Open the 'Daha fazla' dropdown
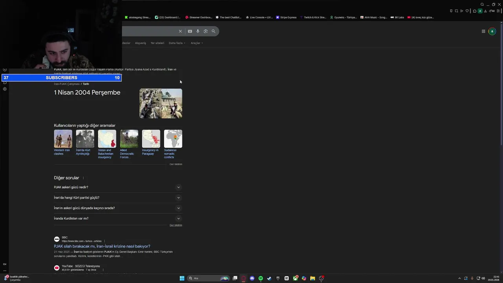The width and height of the screenshot is (503, 283). (177, 43)
